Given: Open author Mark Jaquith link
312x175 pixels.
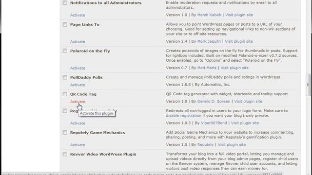Looking at the screenshot, I should (x=209, y=41).
